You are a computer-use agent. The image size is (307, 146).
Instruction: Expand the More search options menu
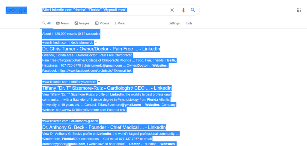[120, 23]
